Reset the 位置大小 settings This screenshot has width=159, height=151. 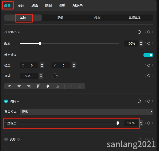click(139, 32)
